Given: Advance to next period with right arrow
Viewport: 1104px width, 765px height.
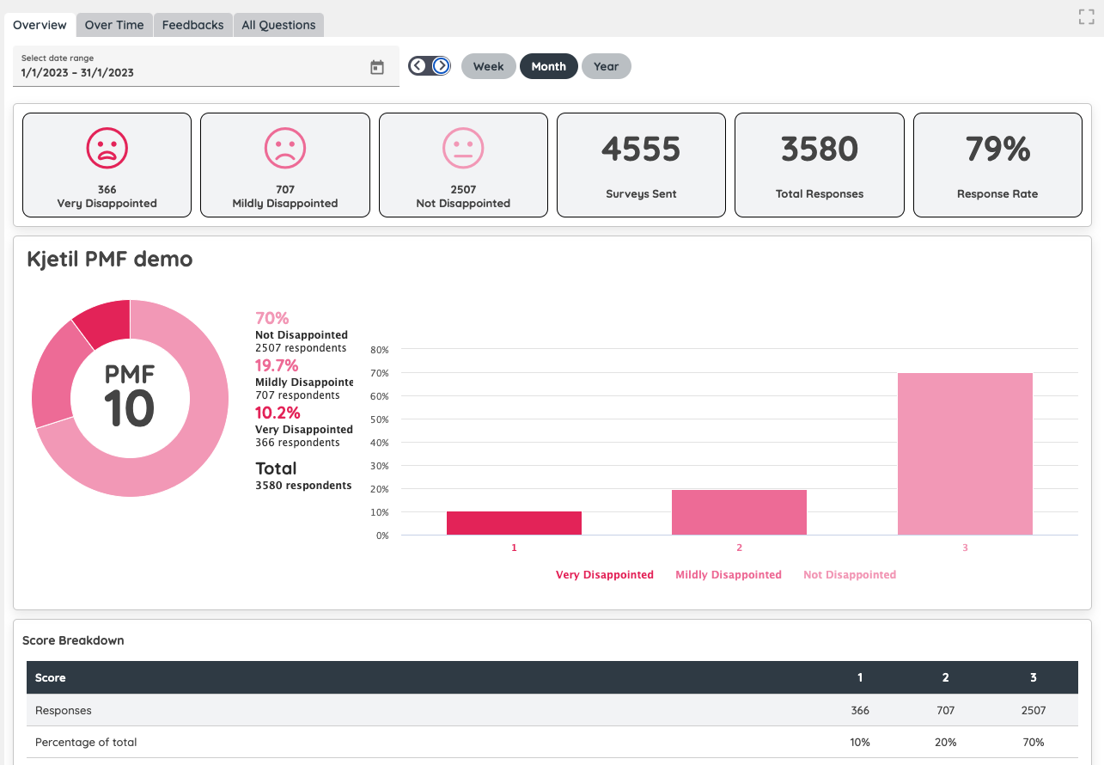Looking at the screenshot, I should click(441, 66).
